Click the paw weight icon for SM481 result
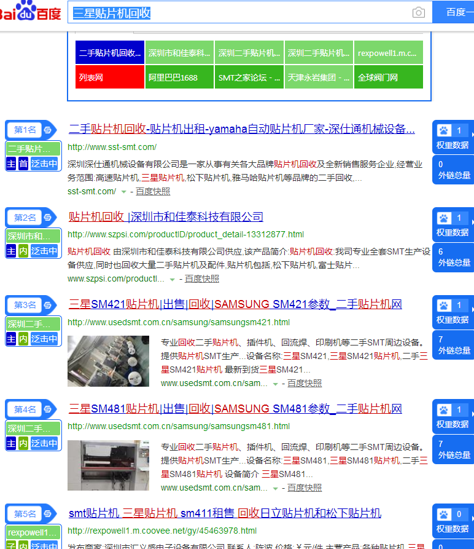Viewport: 474px width, 549px height. pos(443,409)
